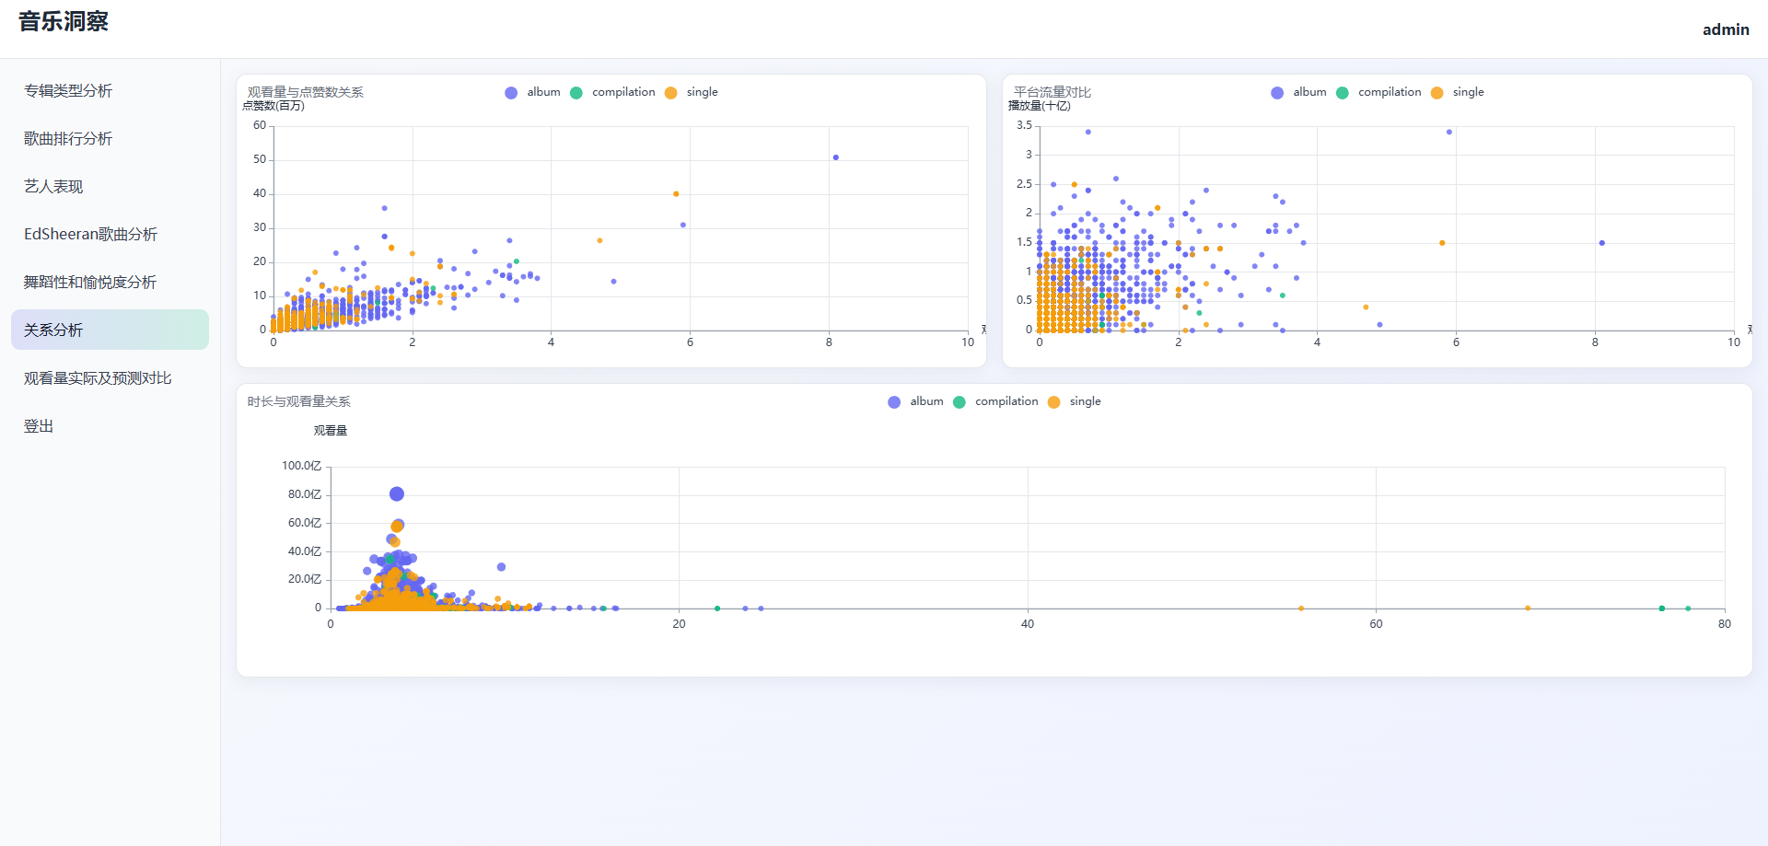Click compilation legend circle in 时长与观看量关系 chart
Screen dimensions: 1768x846
tap(960, 401)
